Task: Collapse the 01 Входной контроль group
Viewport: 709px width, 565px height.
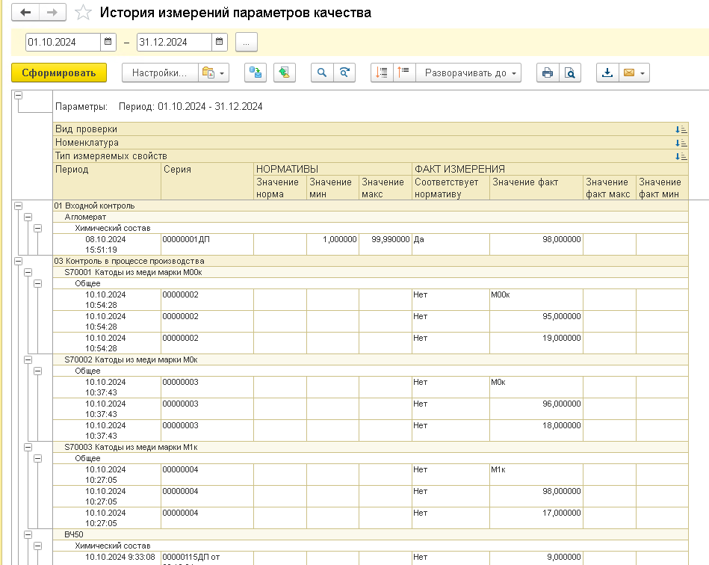Action: pyautogui.click(x=18, y=206)
